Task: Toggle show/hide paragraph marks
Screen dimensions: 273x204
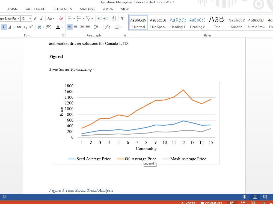Action: [x=123, y=18]
